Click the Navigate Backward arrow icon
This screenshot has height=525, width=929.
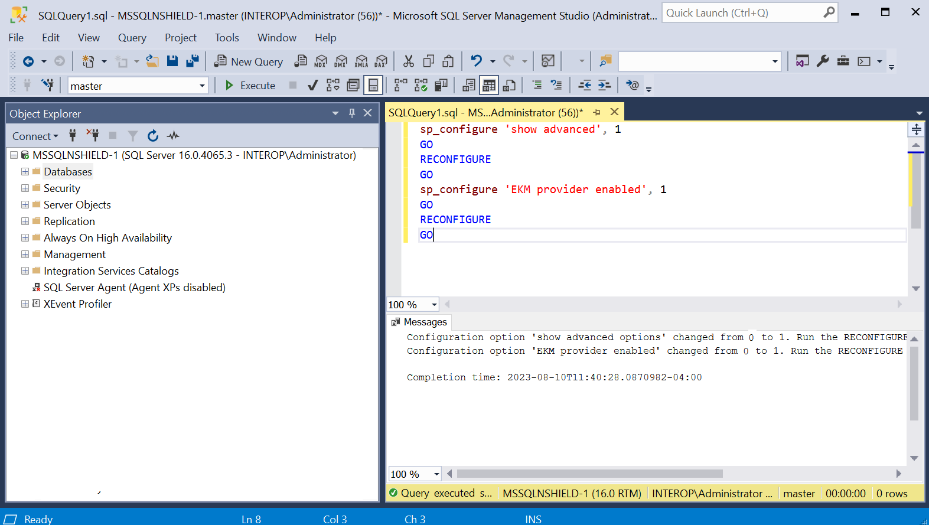point(28,61)
